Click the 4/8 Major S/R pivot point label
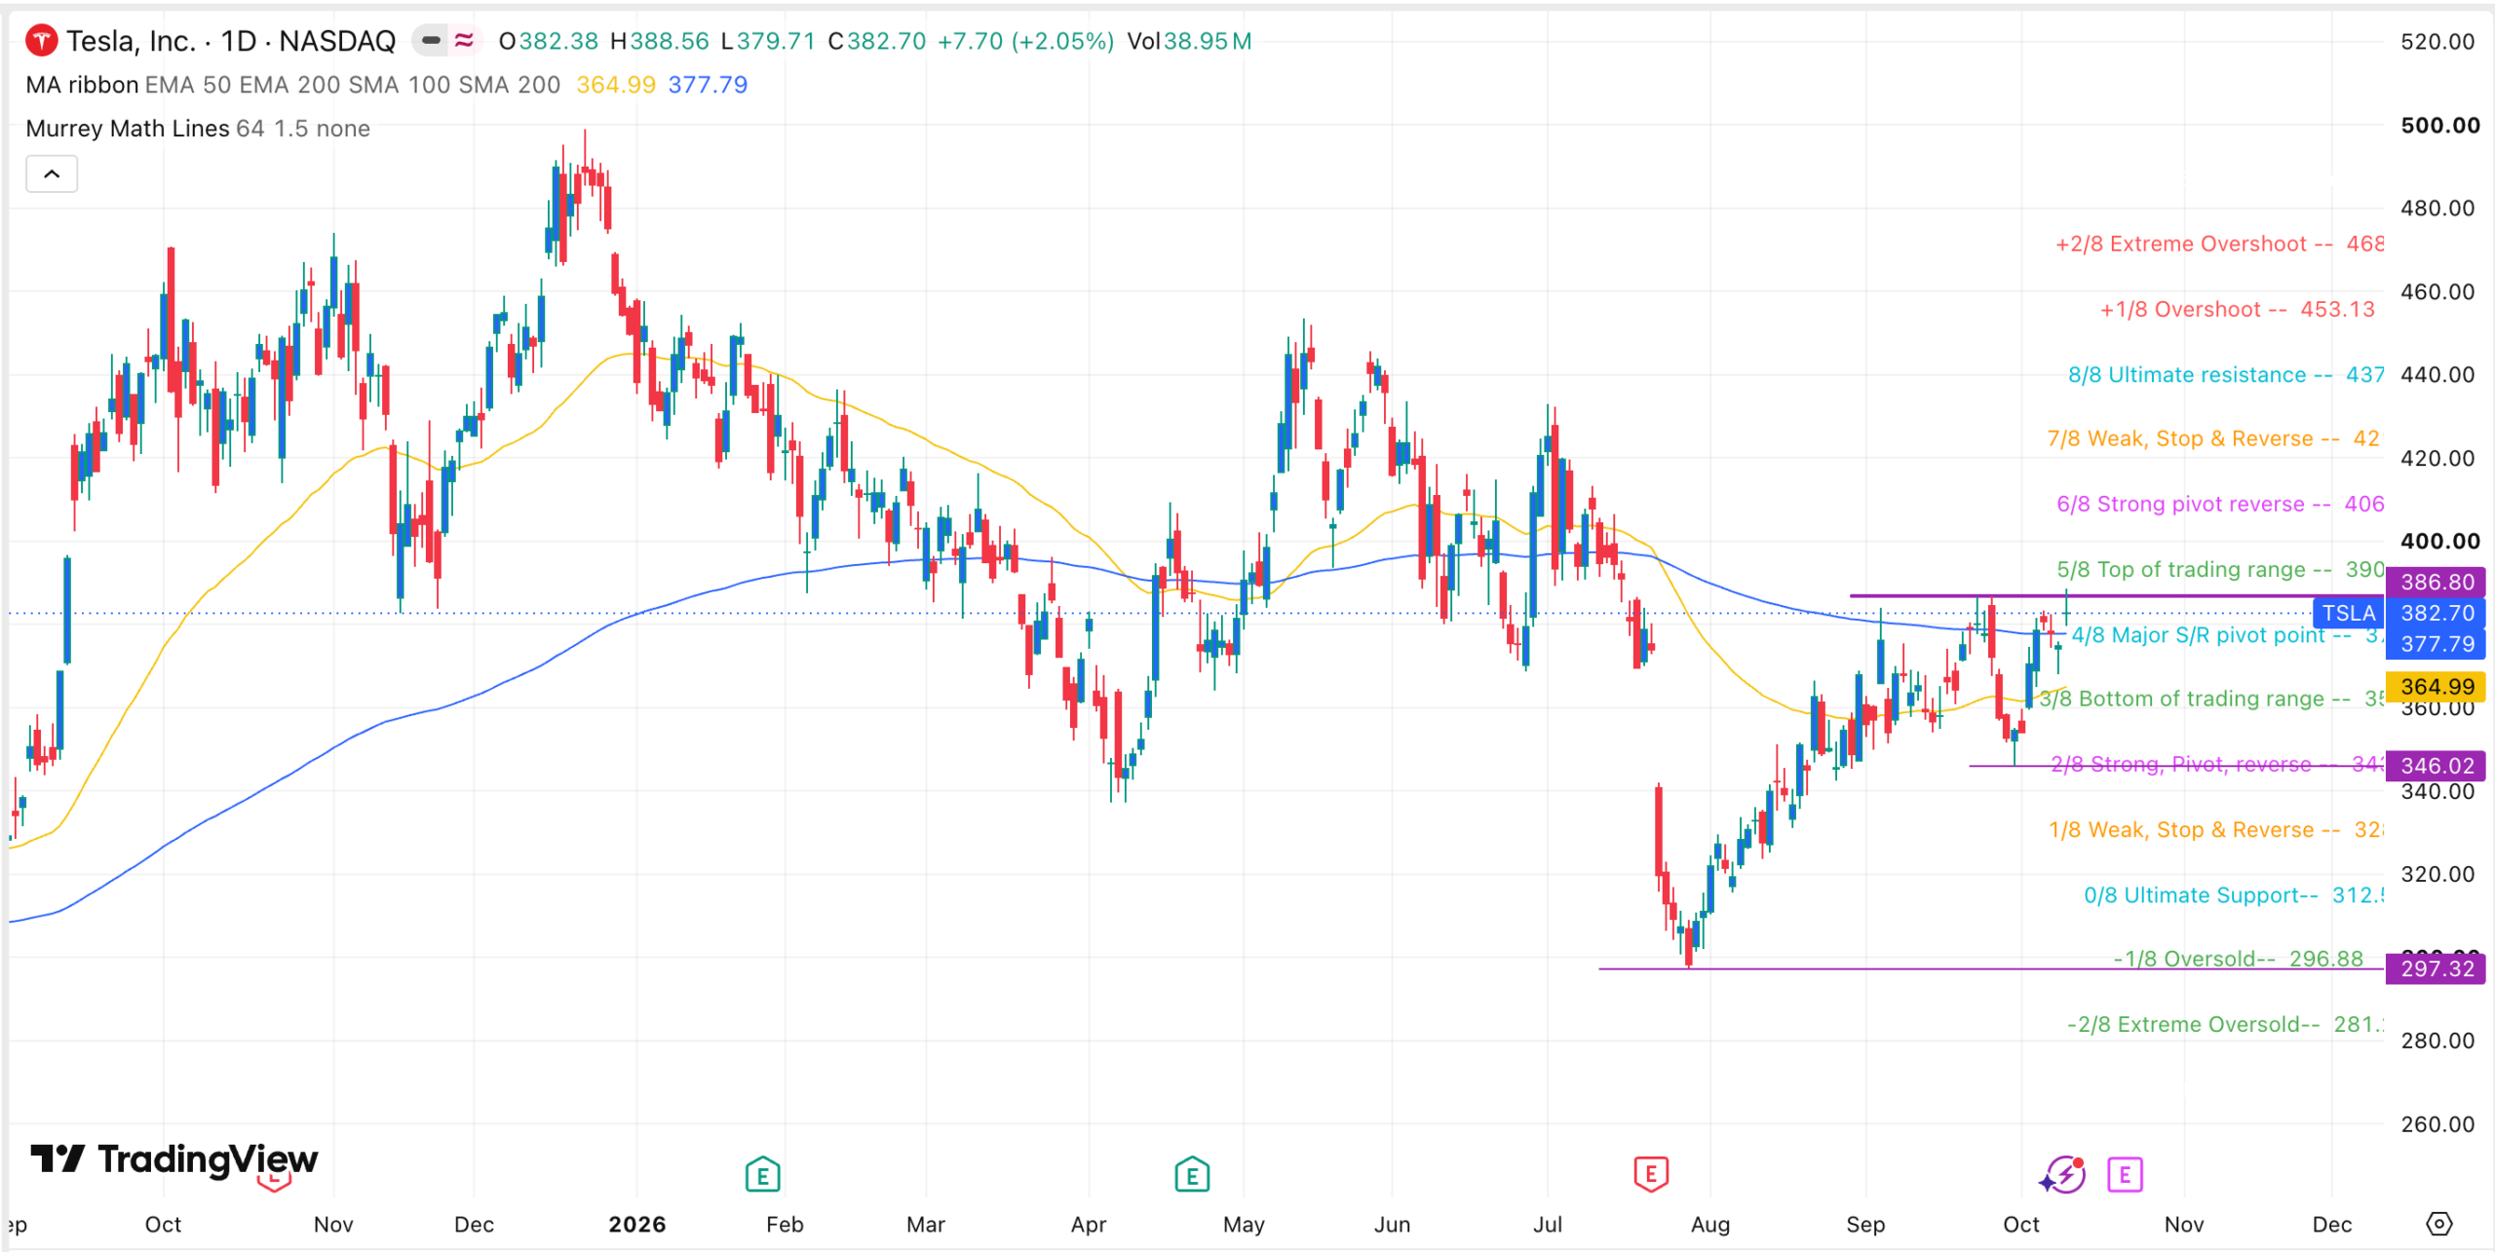2495x1252 pixels. [x=2227, y=635]
